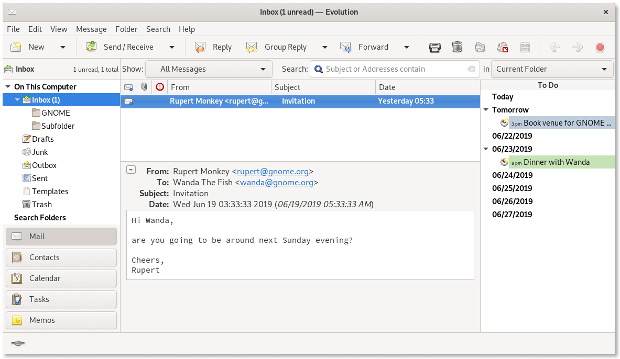Screen dimensions: 620x359
Task: Click the envelope icon on Rupert's message
Action: 128,102
